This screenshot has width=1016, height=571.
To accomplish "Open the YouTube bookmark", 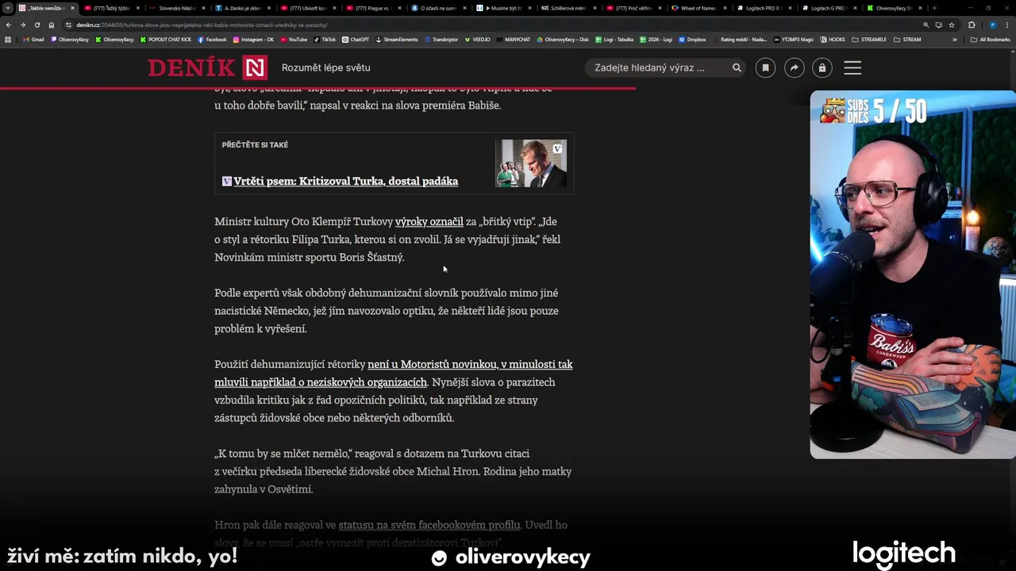I will tap(294, 39).
